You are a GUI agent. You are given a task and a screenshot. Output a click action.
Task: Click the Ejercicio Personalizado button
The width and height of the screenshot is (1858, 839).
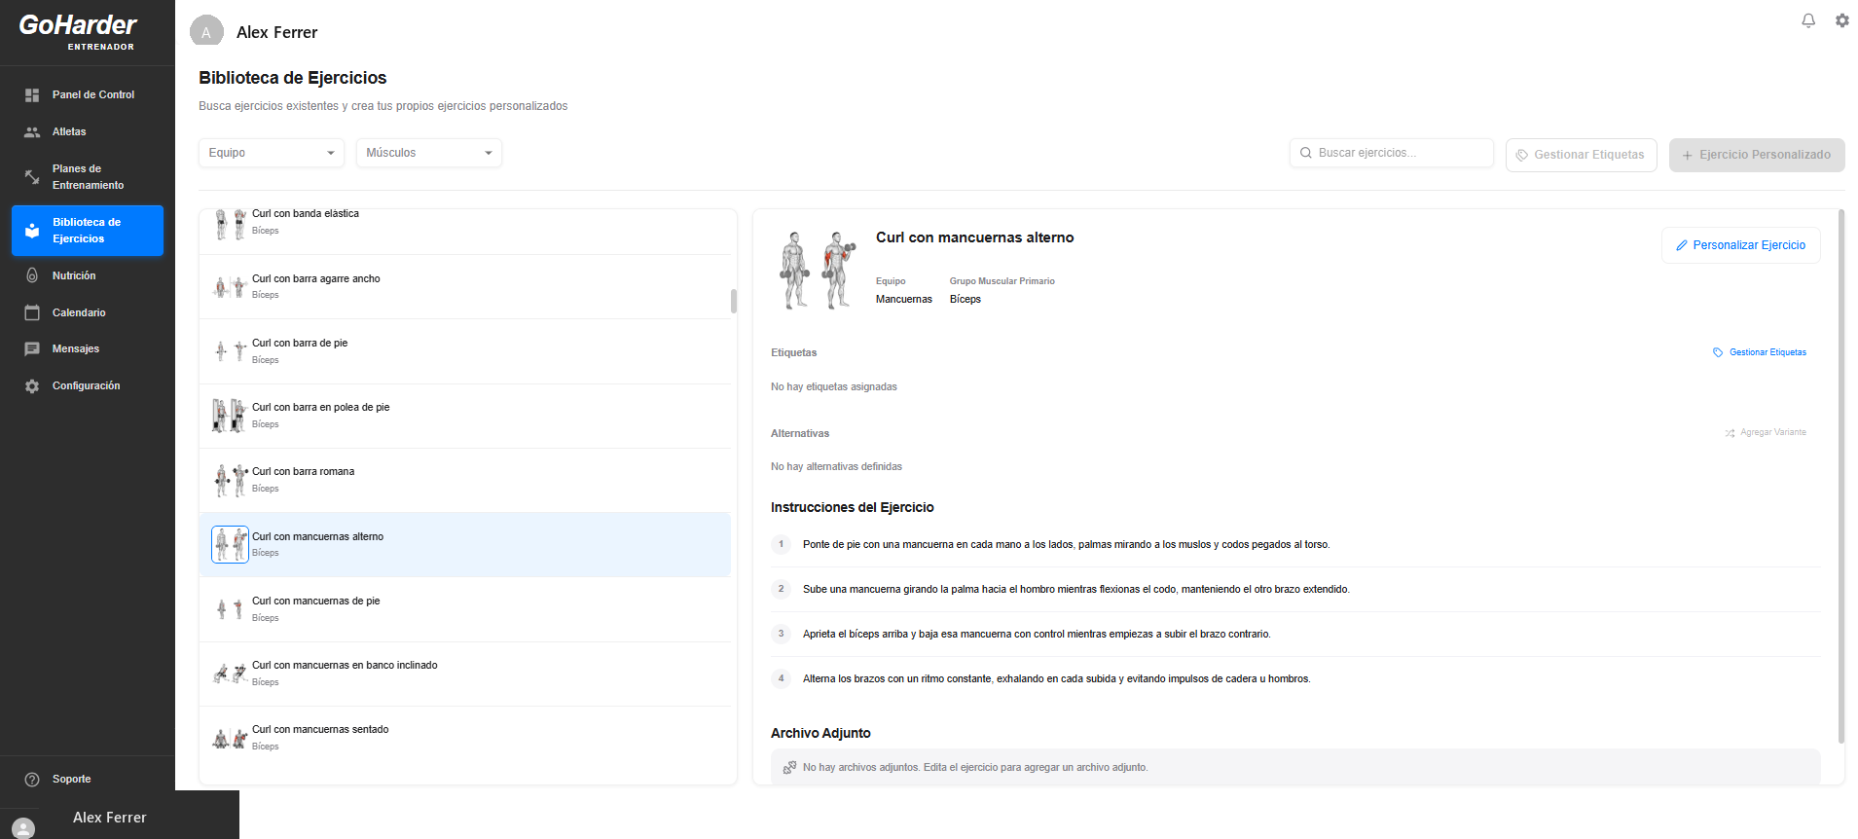point(1757,155)
